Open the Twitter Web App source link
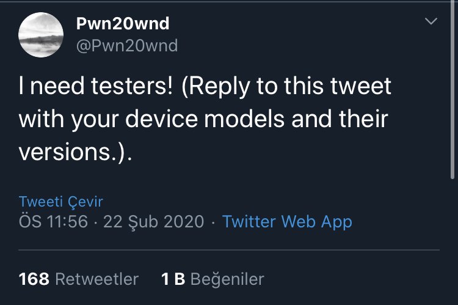 (x=287, y=221)
